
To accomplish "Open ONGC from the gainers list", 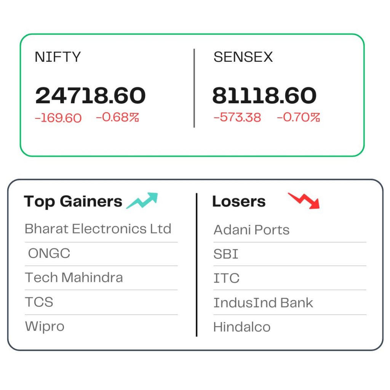I will [49, 253].
